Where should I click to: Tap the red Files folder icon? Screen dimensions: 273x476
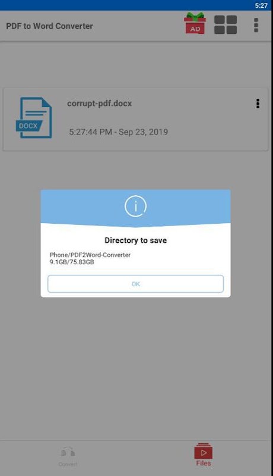pyautogui.click(x=204, y=451)
